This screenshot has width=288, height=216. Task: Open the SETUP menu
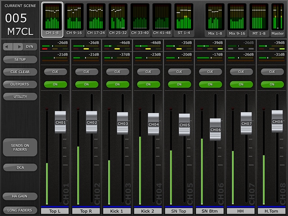(19, 59)
